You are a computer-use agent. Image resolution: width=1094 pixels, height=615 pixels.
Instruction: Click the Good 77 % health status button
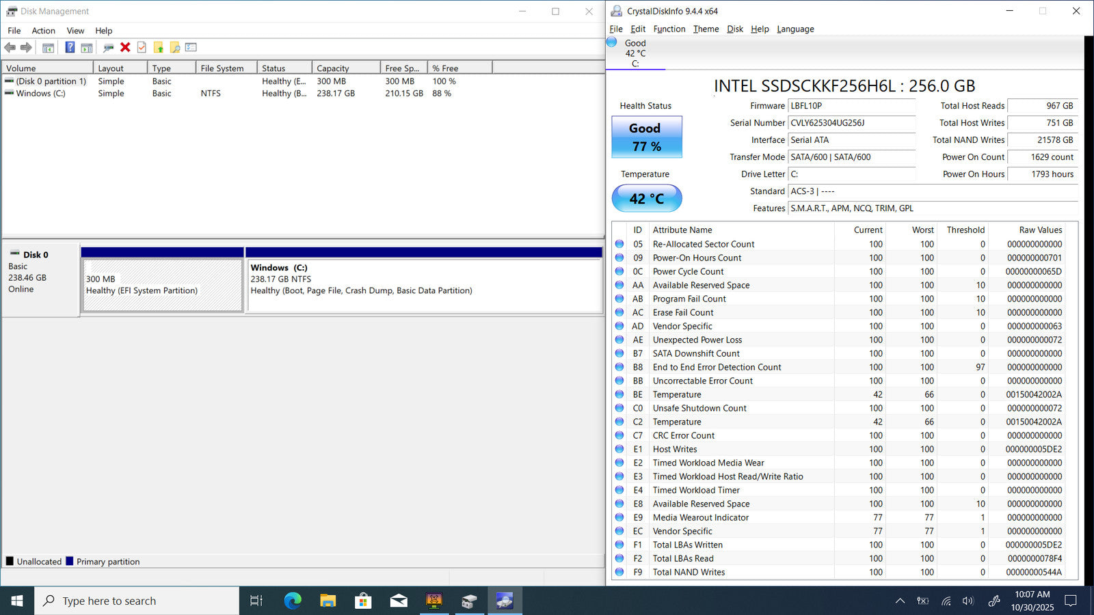tap(646, 137)
